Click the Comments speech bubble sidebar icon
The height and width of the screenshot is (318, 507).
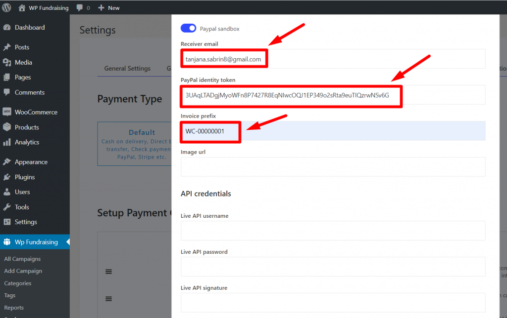pos(7,92)
